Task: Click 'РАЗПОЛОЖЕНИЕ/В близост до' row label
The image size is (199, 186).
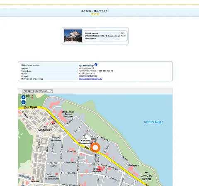Action: 103,36
